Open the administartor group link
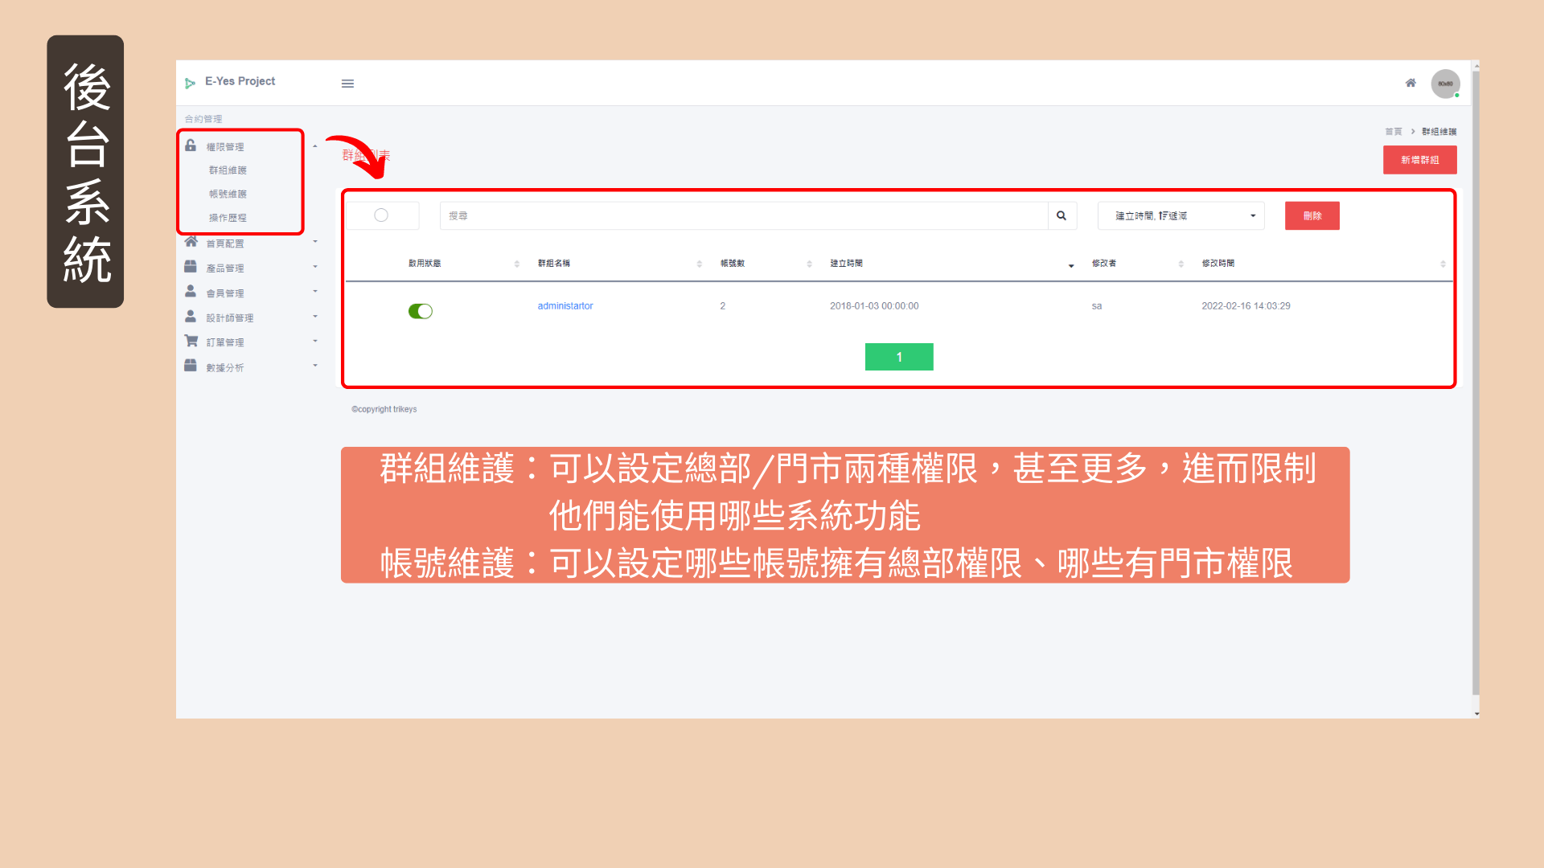 [565, 306]
